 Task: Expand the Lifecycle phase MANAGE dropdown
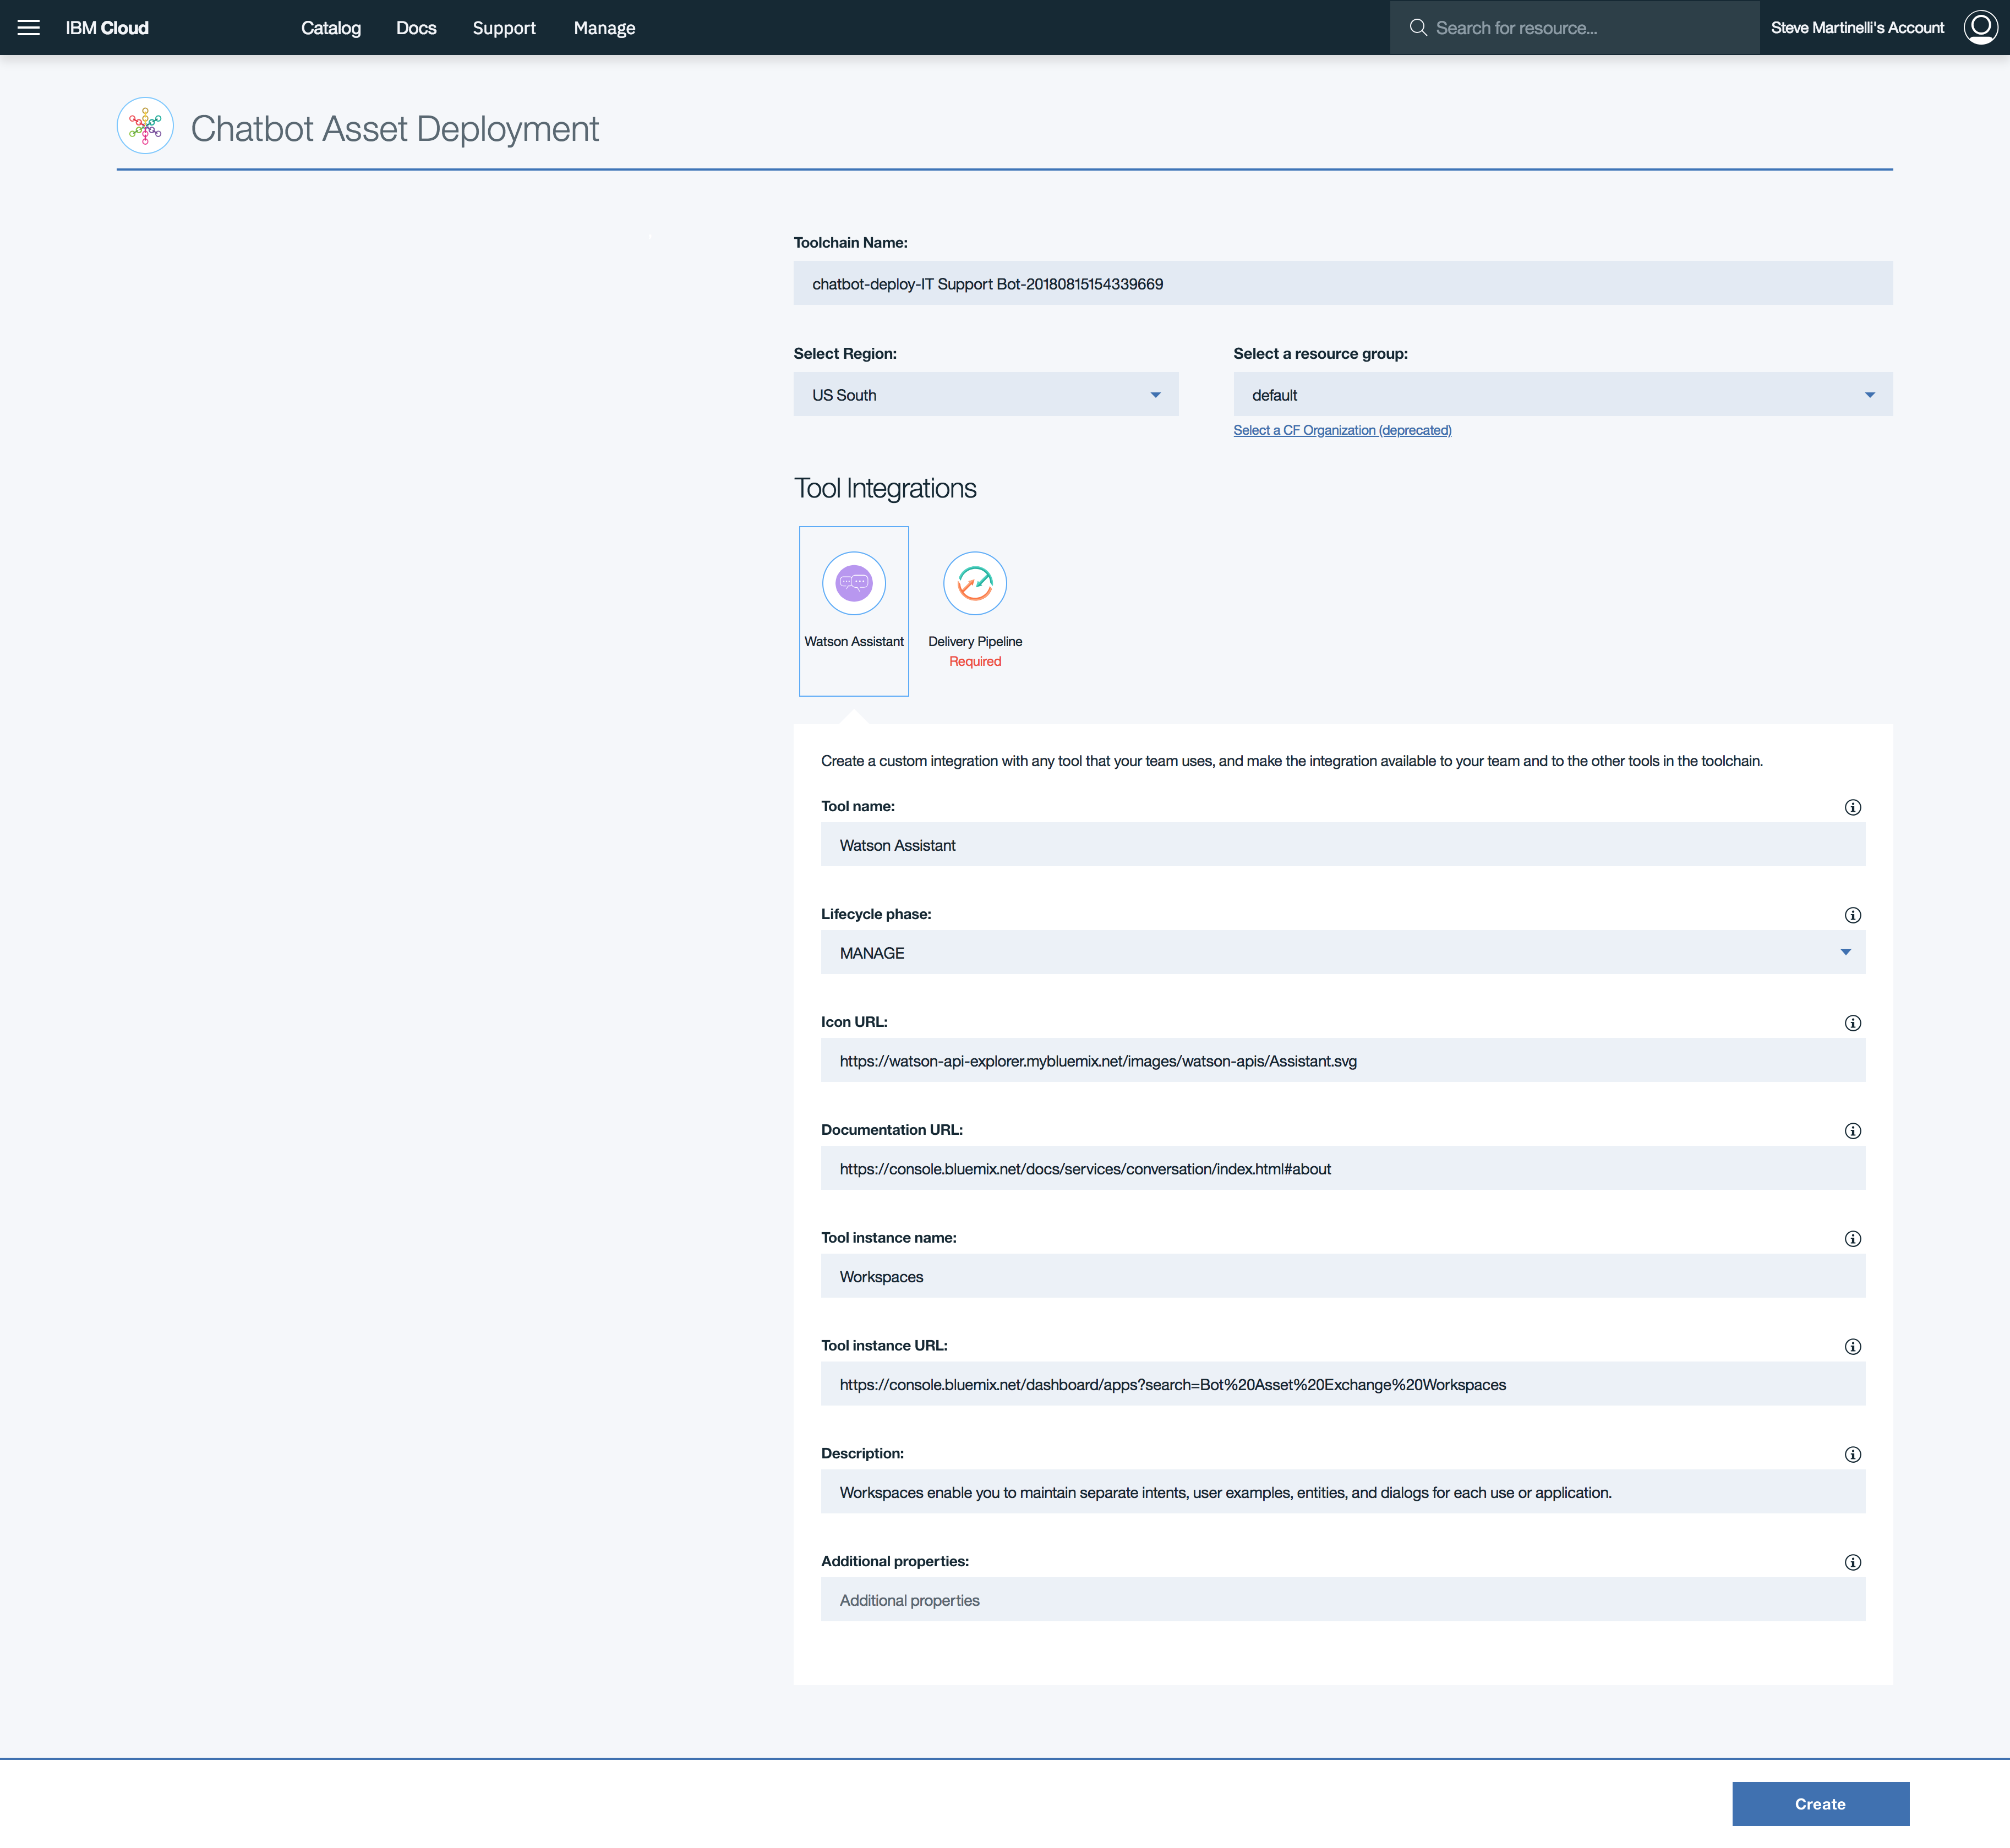tap(1342, 953)
